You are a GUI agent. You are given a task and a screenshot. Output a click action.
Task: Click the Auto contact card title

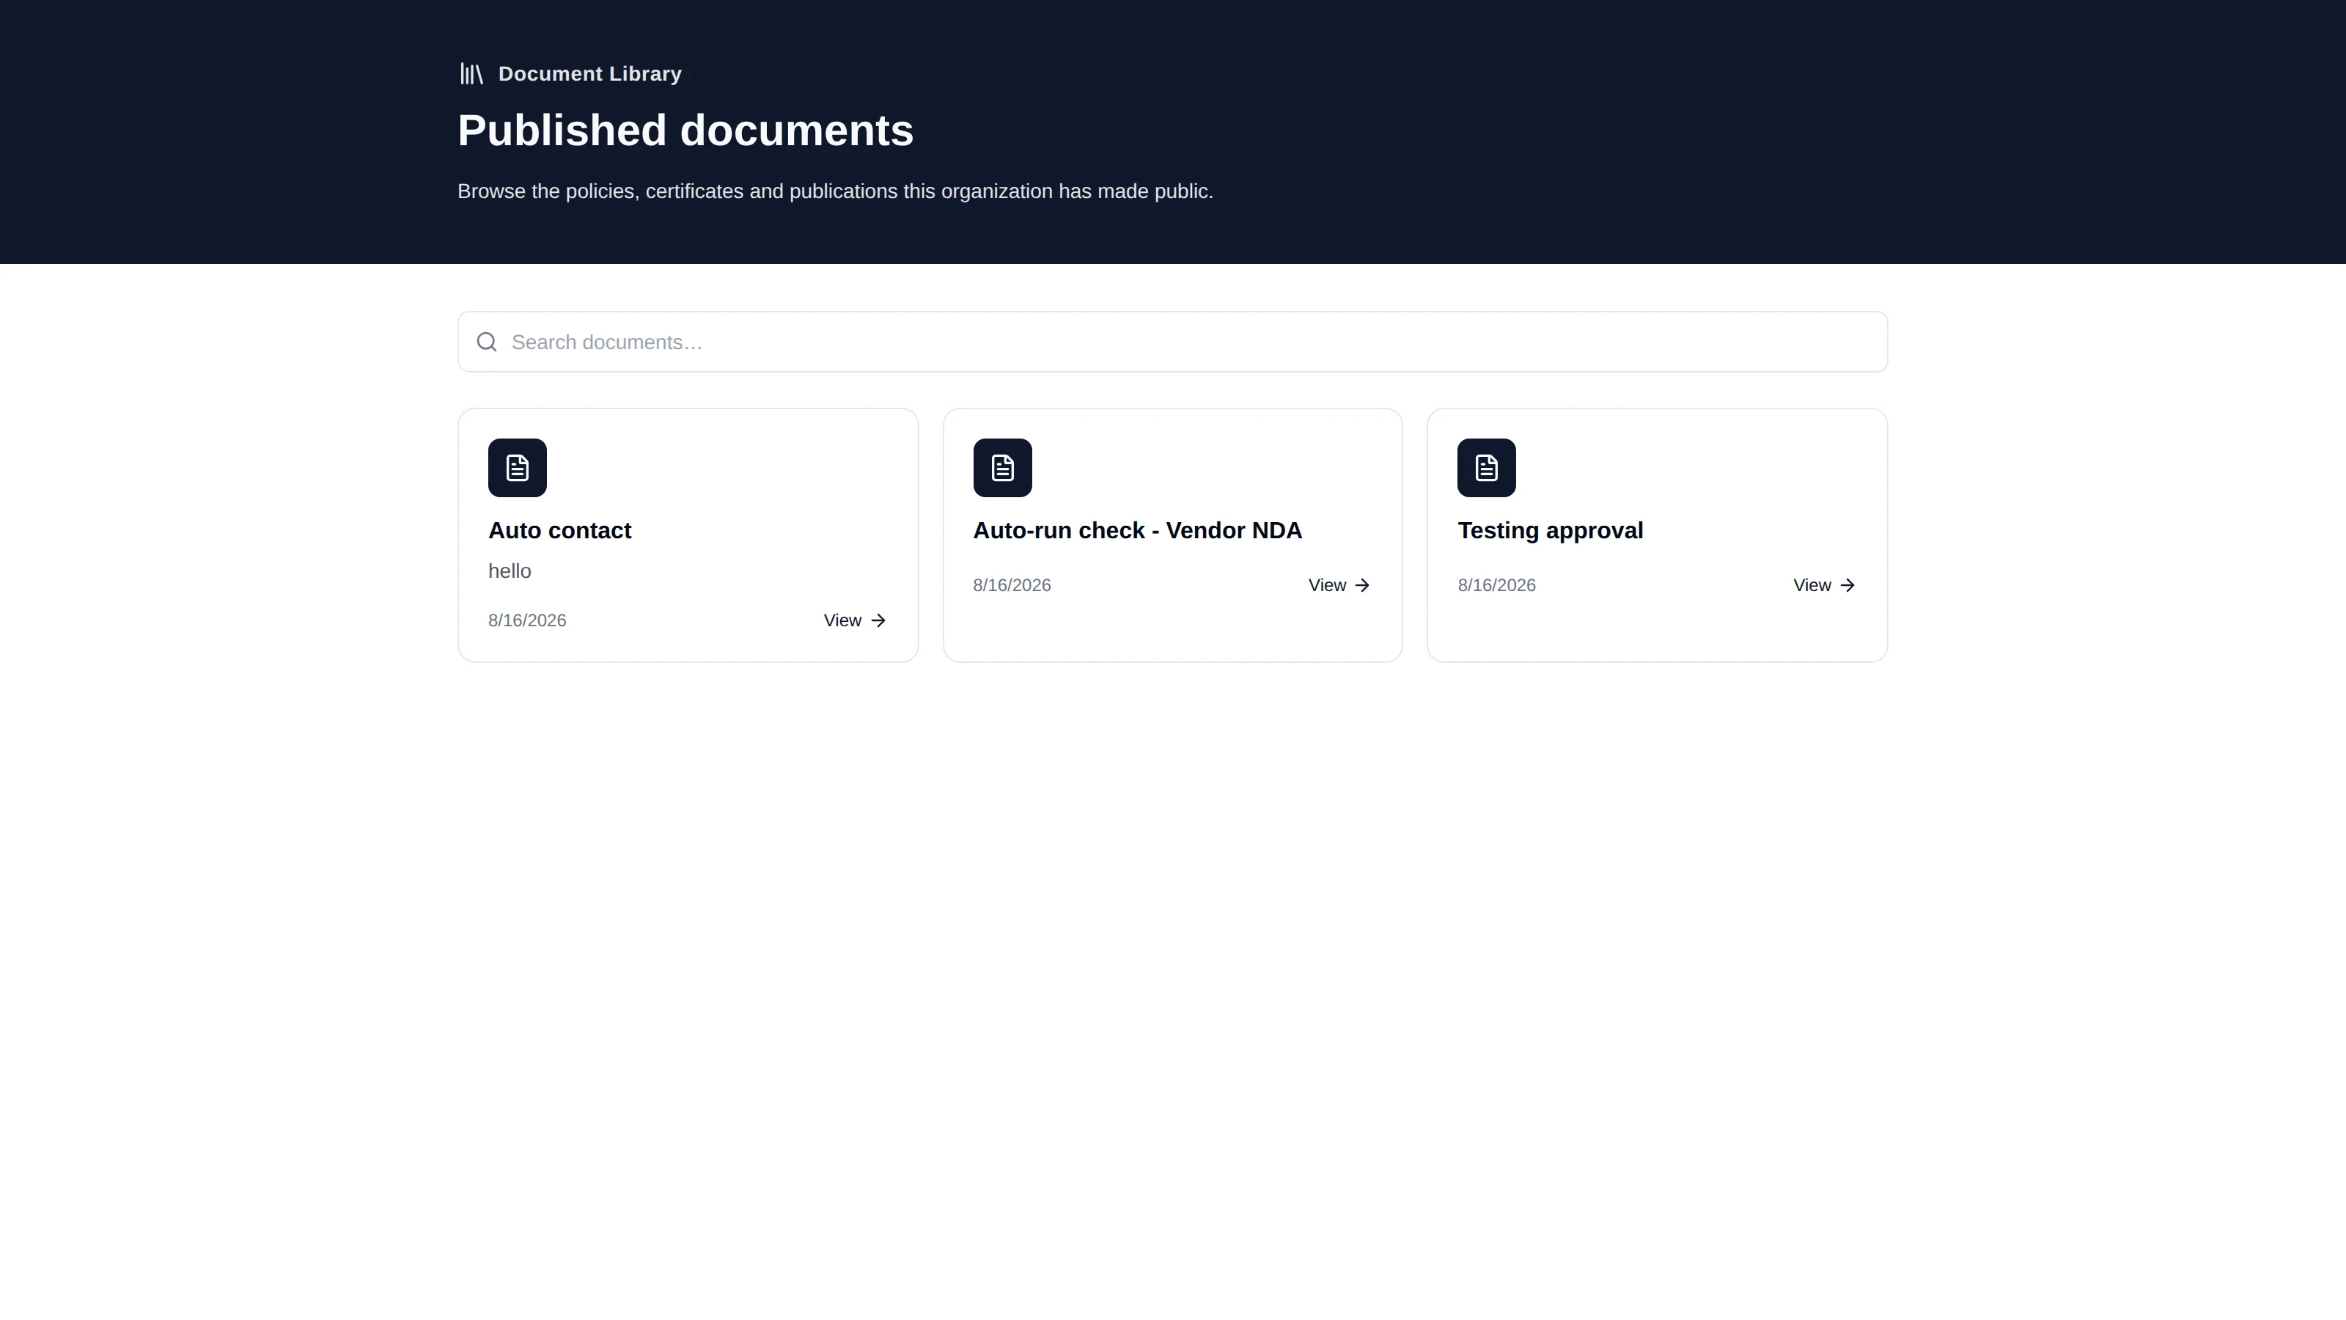pos(559,530)
